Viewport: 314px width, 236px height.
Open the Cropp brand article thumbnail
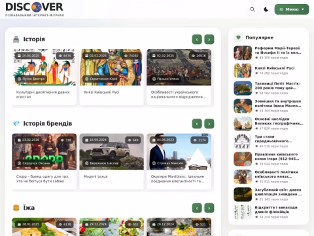(44, 151)
